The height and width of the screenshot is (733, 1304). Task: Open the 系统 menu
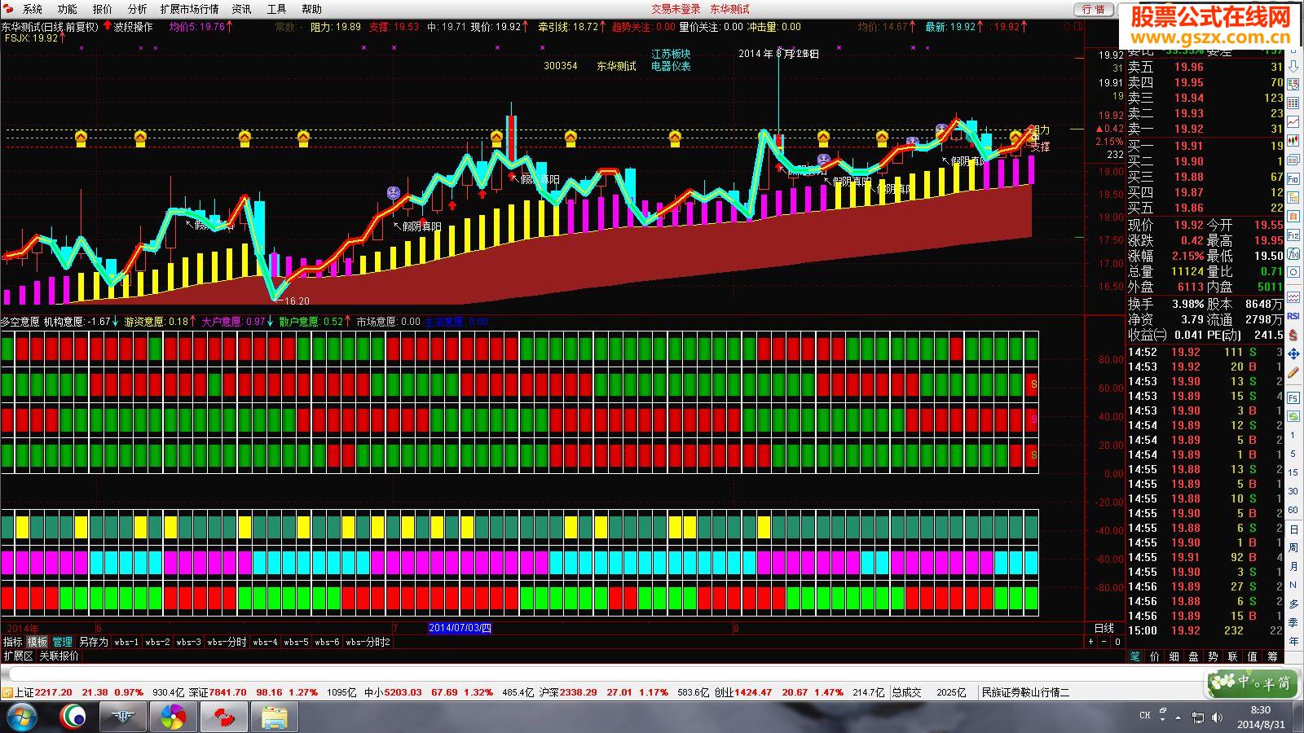tap(33, 9)
